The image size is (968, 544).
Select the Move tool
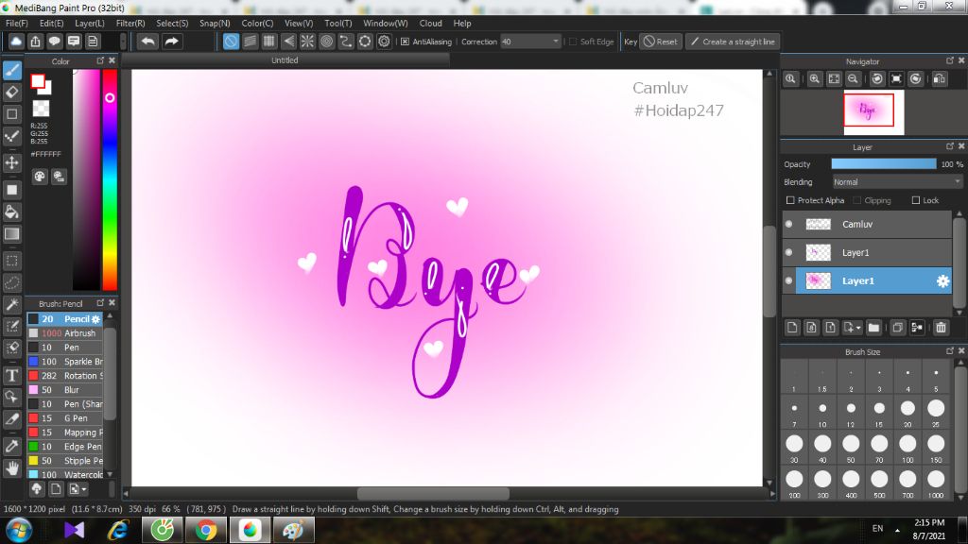click(x=11, y=162)
